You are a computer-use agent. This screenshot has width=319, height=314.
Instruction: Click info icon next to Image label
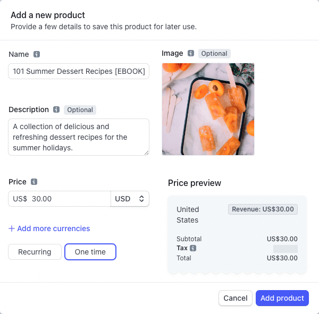tap(191, 54)
